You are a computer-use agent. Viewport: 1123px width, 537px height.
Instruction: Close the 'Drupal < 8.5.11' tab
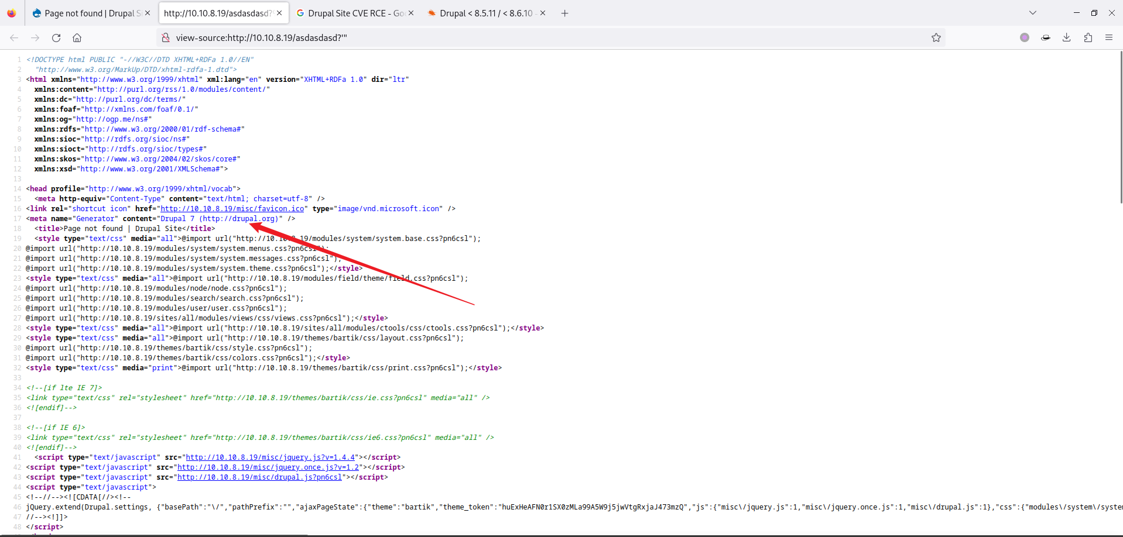coord(543,13)
